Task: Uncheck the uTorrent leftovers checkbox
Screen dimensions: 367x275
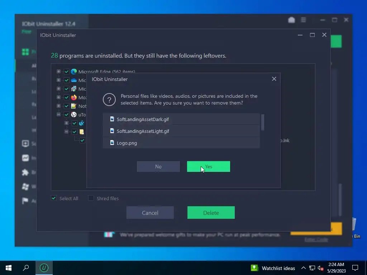Action: click(x=66, y=115)
